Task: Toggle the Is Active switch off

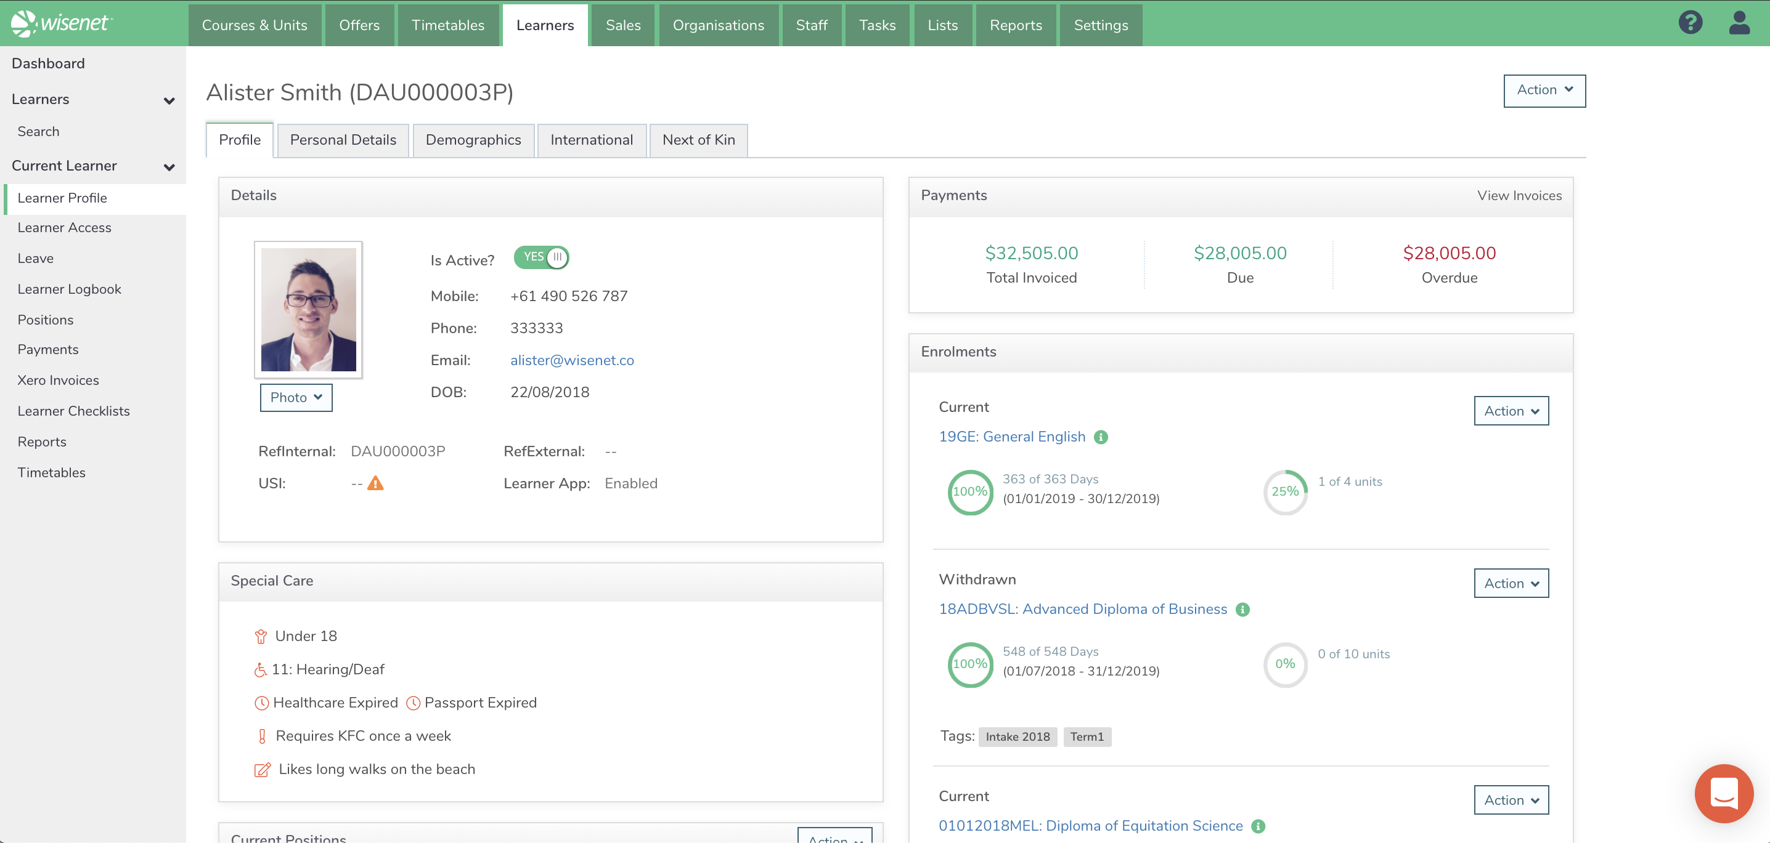Action: click(x=542, y=257)
